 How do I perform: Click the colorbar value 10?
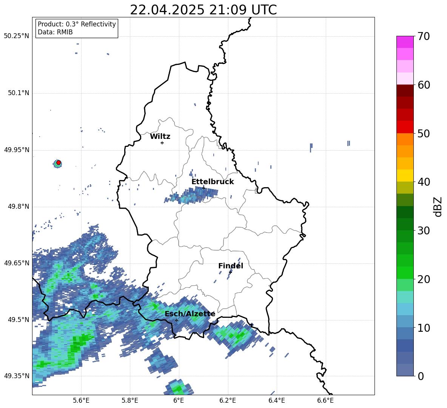click(x=424, y=328)
